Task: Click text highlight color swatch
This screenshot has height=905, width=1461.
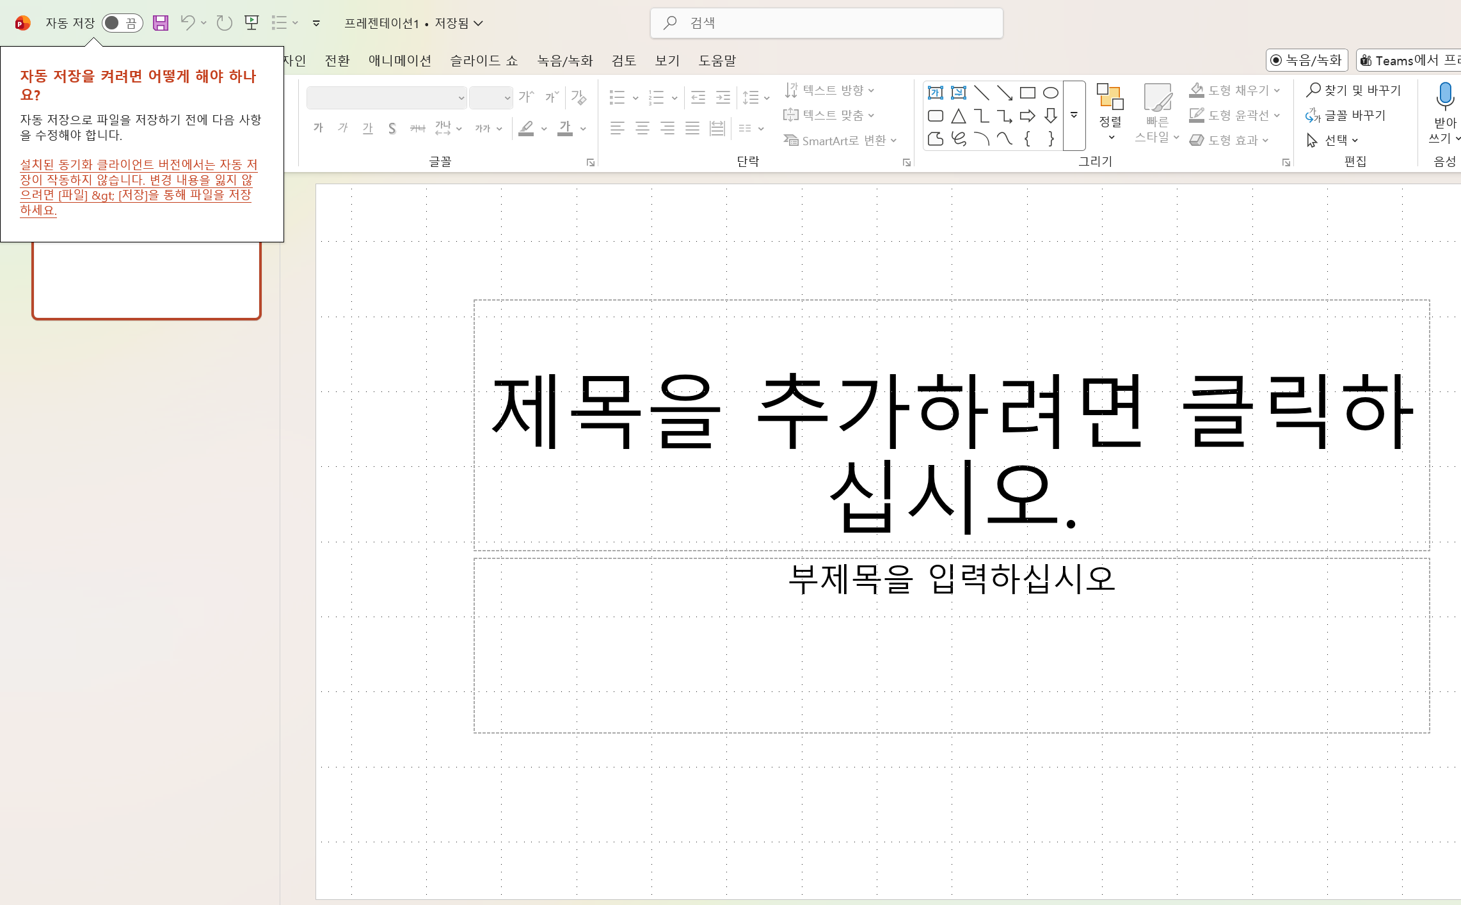Action: 526,128
